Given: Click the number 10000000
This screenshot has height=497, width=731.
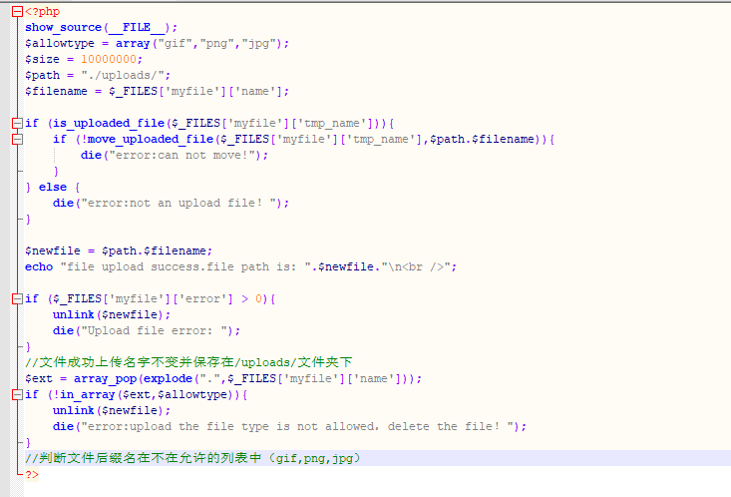Looking at the screenshot, I should pos(109,59).
